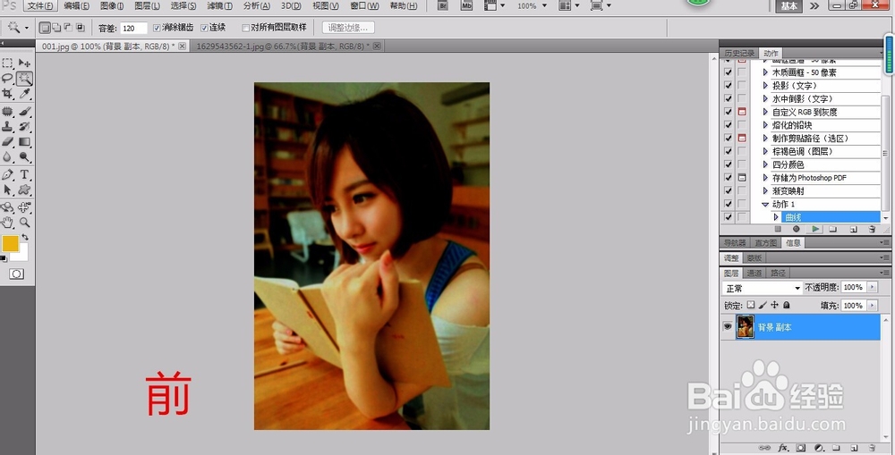895x455 pixels.
Task: Expand the 曲线 step
Action: pyautogui.click(x=776, y=217)
